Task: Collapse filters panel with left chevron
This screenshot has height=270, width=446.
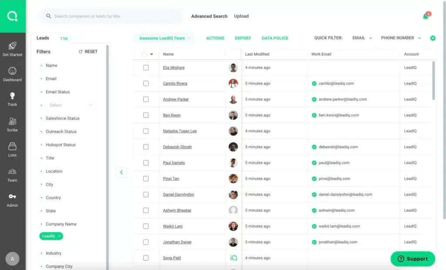Action: pyautogui.click(x=122, y=172)
